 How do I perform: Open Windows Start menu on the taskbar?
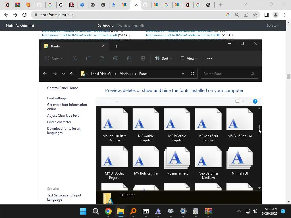pos(83,211)
